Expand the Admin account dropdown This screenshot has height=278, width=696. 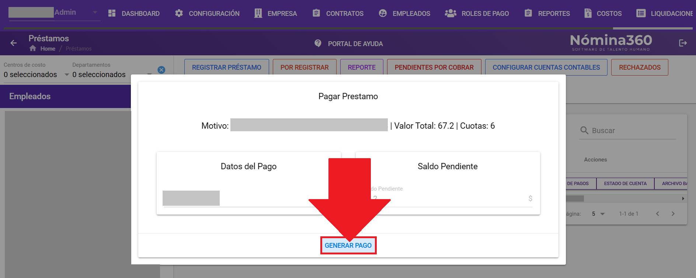(95, 12)
